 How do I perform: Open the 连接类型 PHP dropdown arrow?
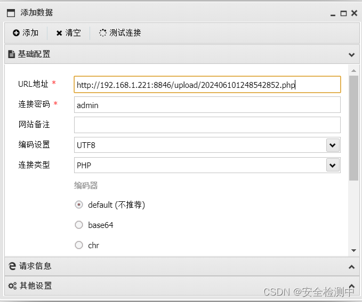click(x=333, y=165)
